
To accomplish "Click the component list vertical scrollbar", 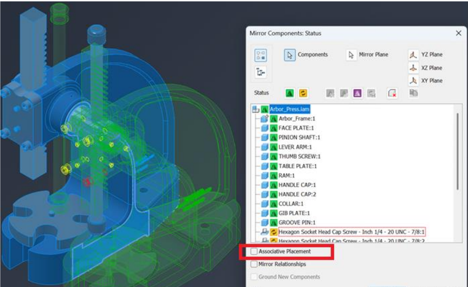I will click(x=458, y=151).
